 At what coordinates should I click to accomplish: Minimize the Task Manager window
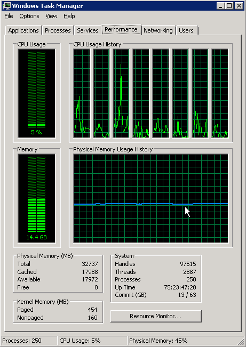[x=220, y=6]
